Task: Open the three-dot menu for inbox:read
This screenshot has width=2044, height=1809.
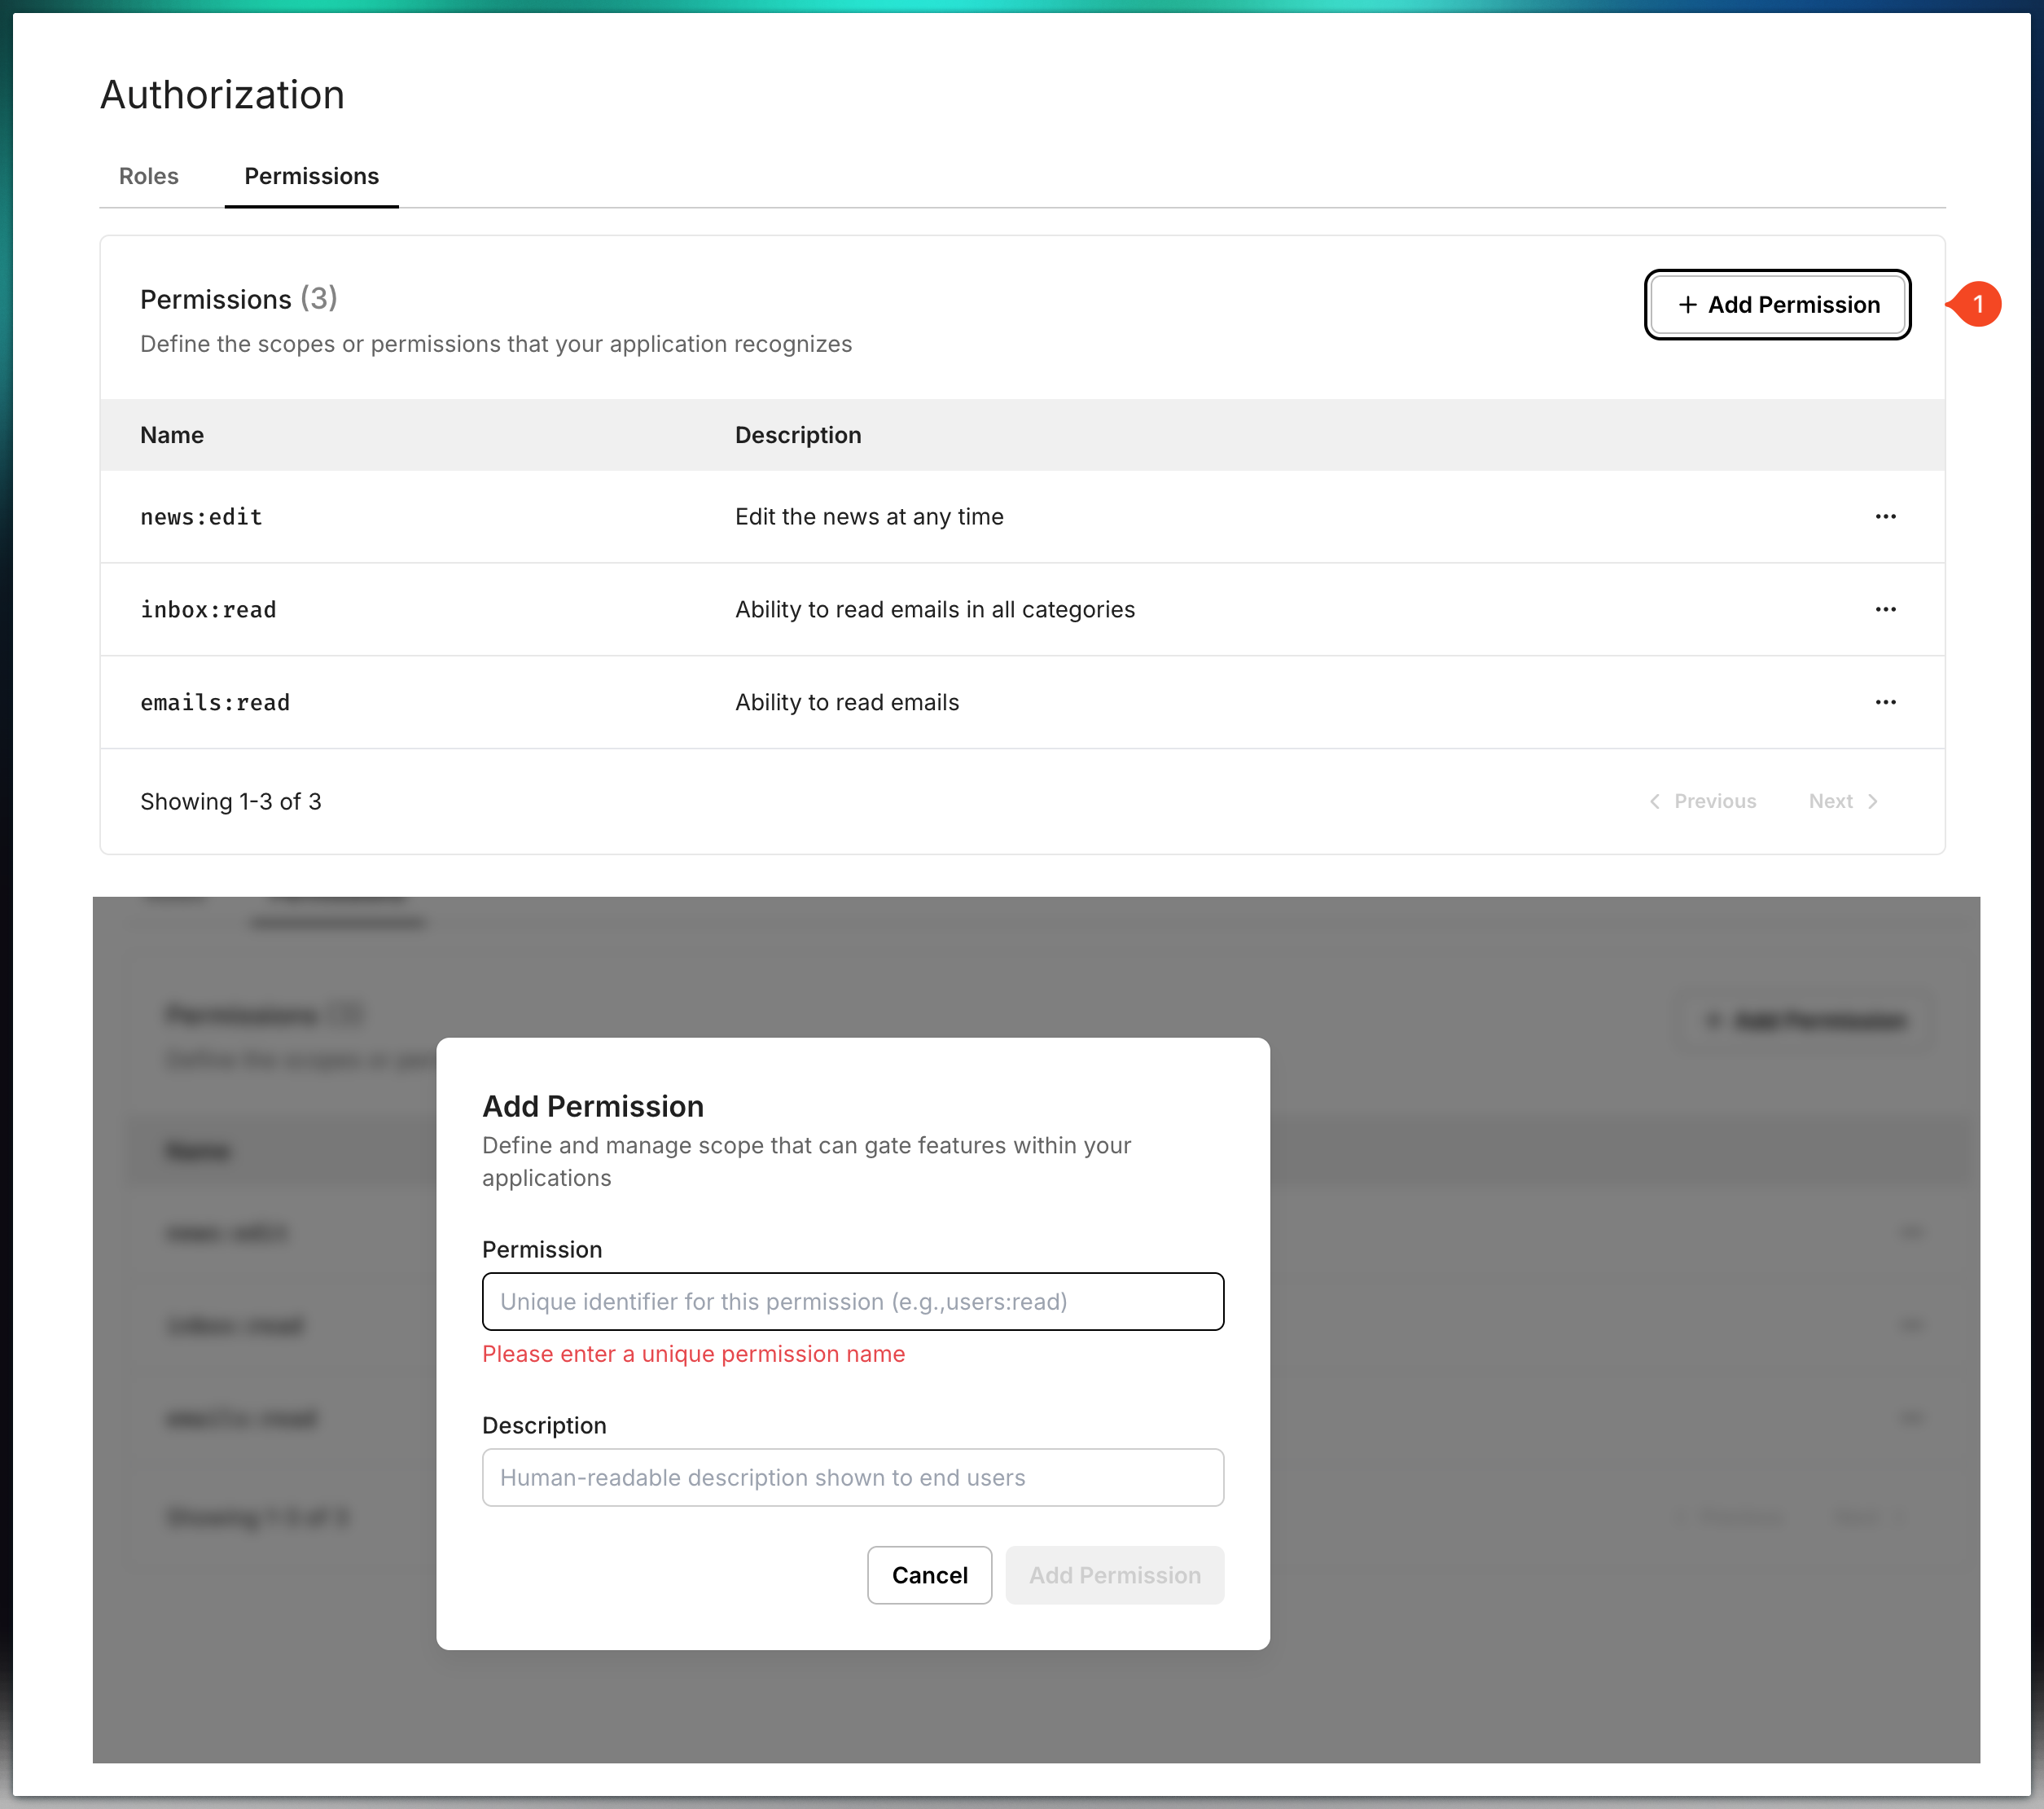Action: (1885, 609)
